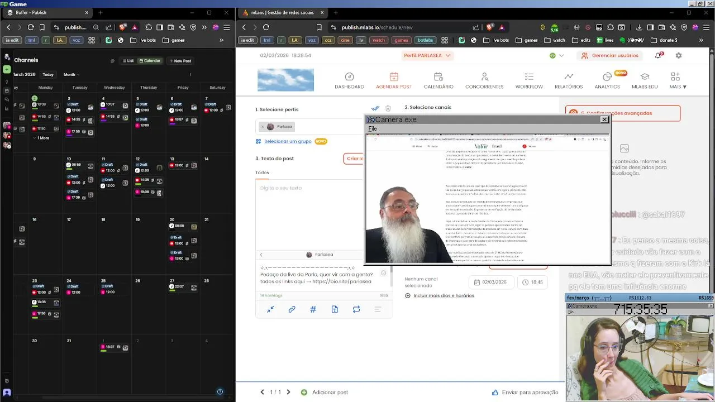
Task: Switch to Calendar view in Buffer
Action: click(x=150, y=61)
